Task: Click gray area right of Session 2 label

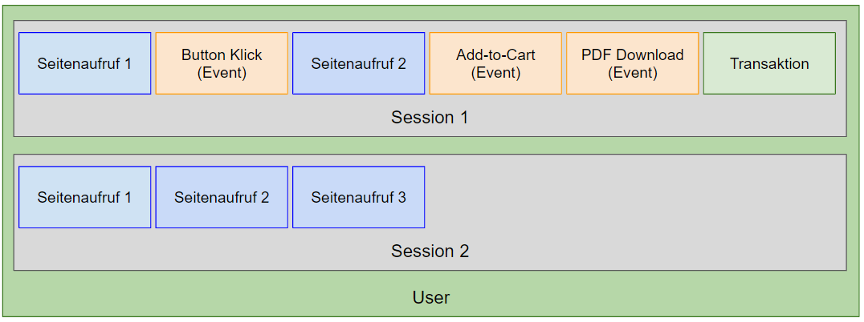Action: point(658,252)
